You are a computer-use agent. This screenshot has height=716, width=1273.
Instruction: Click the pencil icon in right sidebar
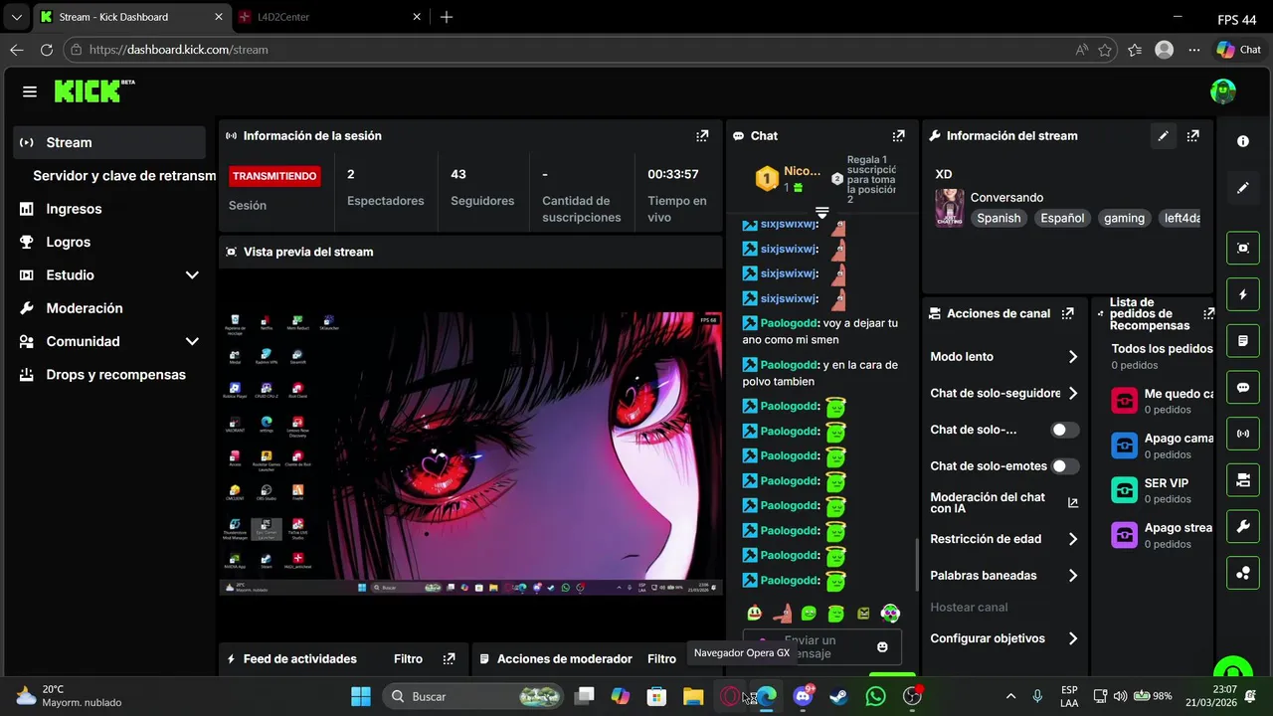1243,188
